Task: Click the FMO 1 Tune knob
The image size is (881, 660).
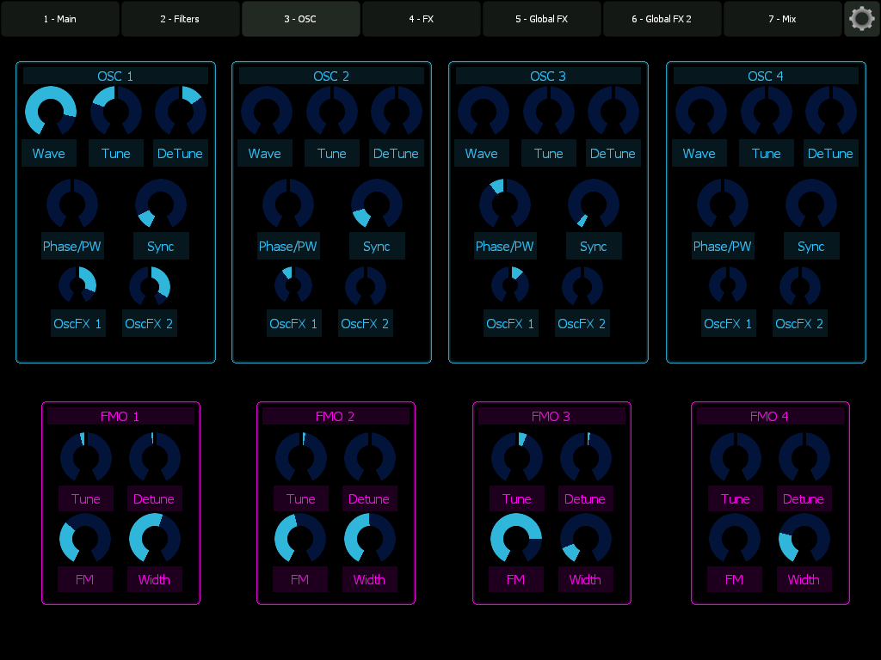Action: (86, 457)
